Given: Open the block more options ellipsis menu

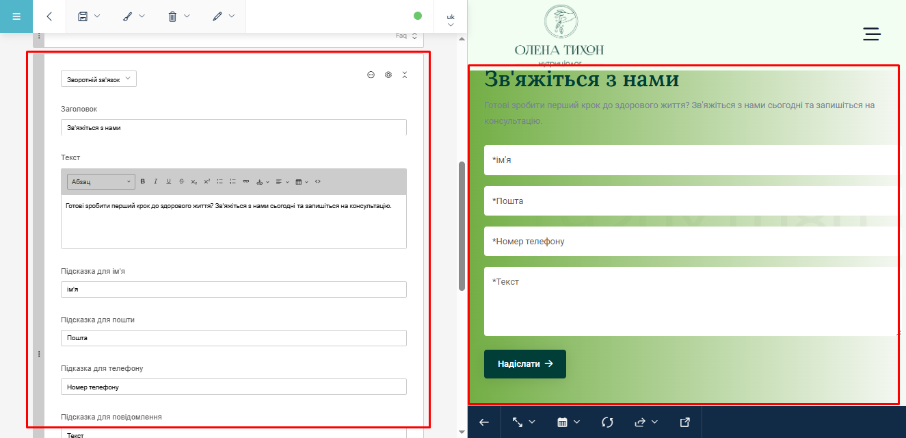Looking at the screenshot, I should 371,75.
